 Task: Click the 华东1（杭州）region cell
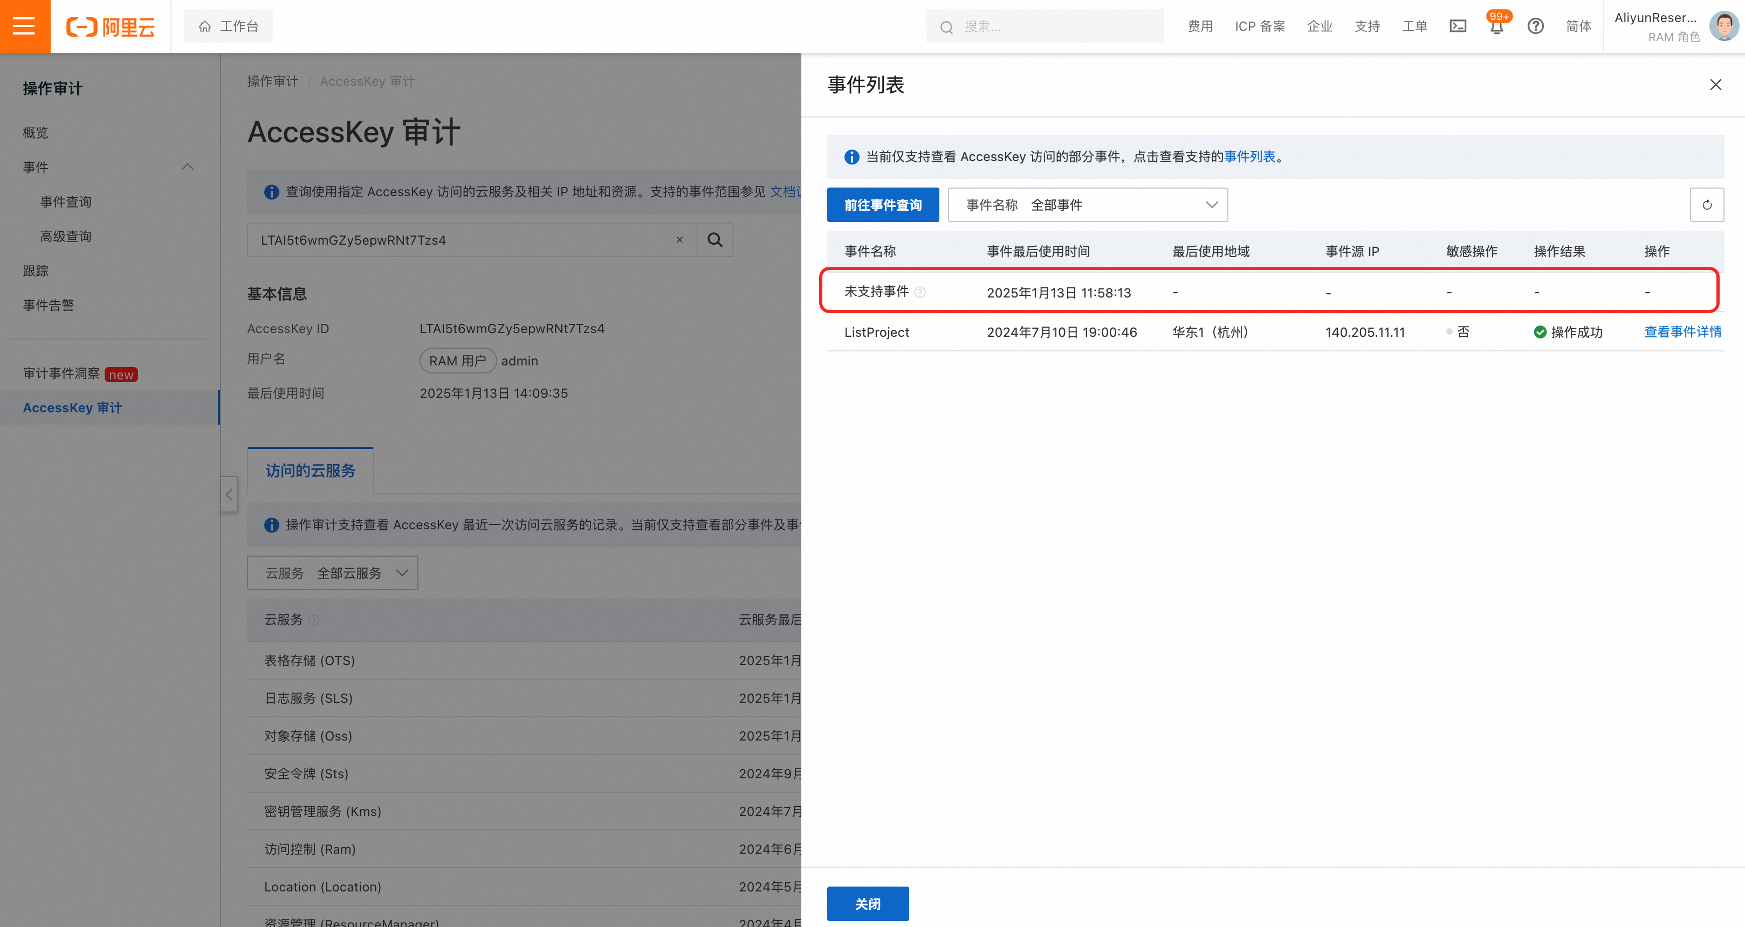(1210, 333)
